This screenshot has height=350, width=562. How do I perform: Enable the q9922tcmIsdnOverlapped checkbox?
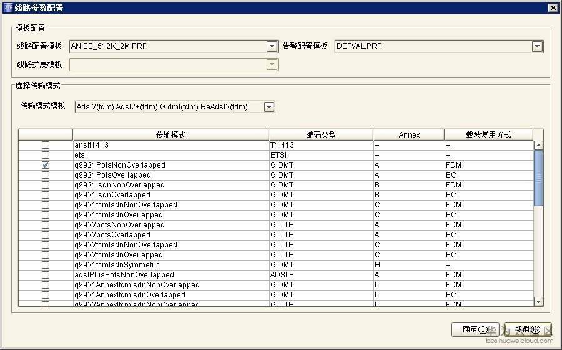[46, 255]
